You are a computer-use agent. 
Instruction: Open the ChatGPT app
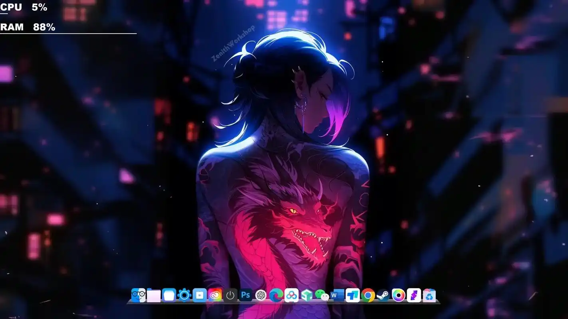coord(261,295)
